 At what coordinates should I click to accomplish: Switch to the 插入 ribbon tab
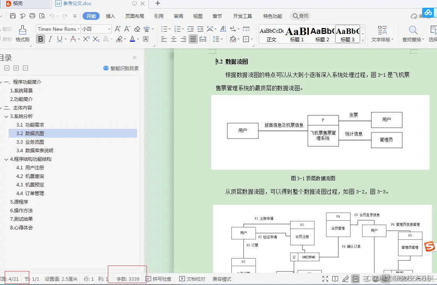click(110, 16)
